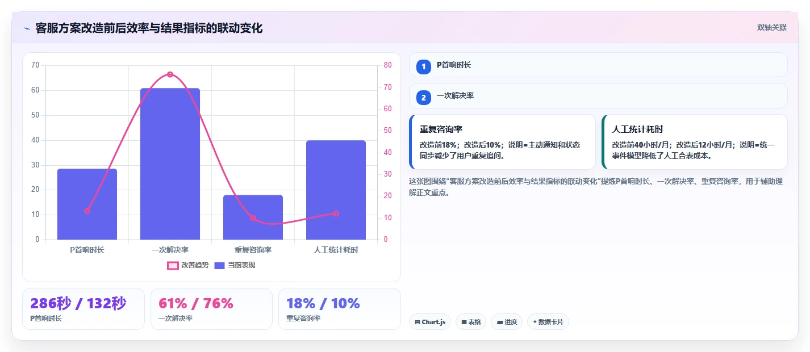810x352 pixels.
Task: Click the 改造前40小时/月 description text
Action: [x=693, y=150]
